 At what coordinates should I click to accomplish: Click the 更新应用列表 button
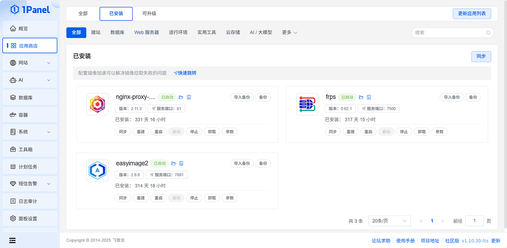[472, 14]
